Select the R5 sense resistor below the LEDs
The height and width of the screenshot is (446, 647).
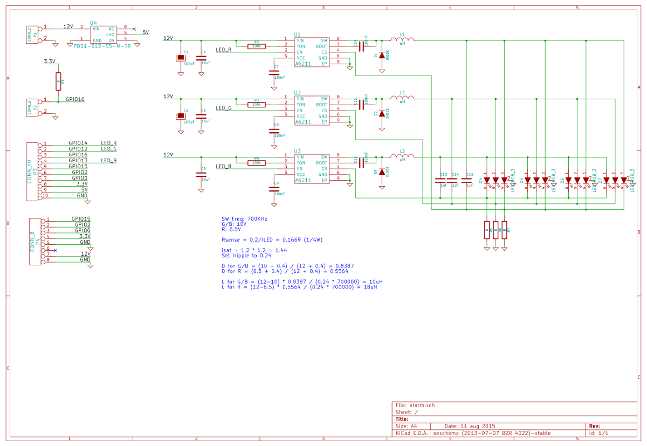coord(487,230)
